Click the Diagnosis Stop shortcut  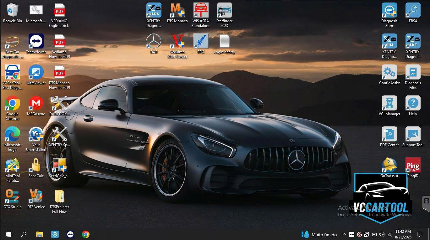pyautogui.click(x=389, y=11)
